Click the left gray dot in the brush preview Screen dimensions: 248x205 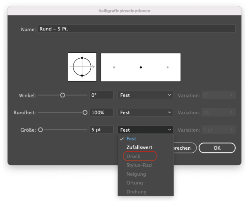[114, 67]
